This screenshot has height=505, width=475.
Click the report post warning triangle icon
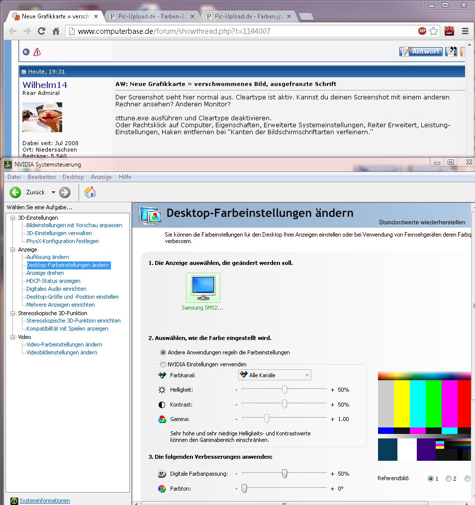[37, 52]
